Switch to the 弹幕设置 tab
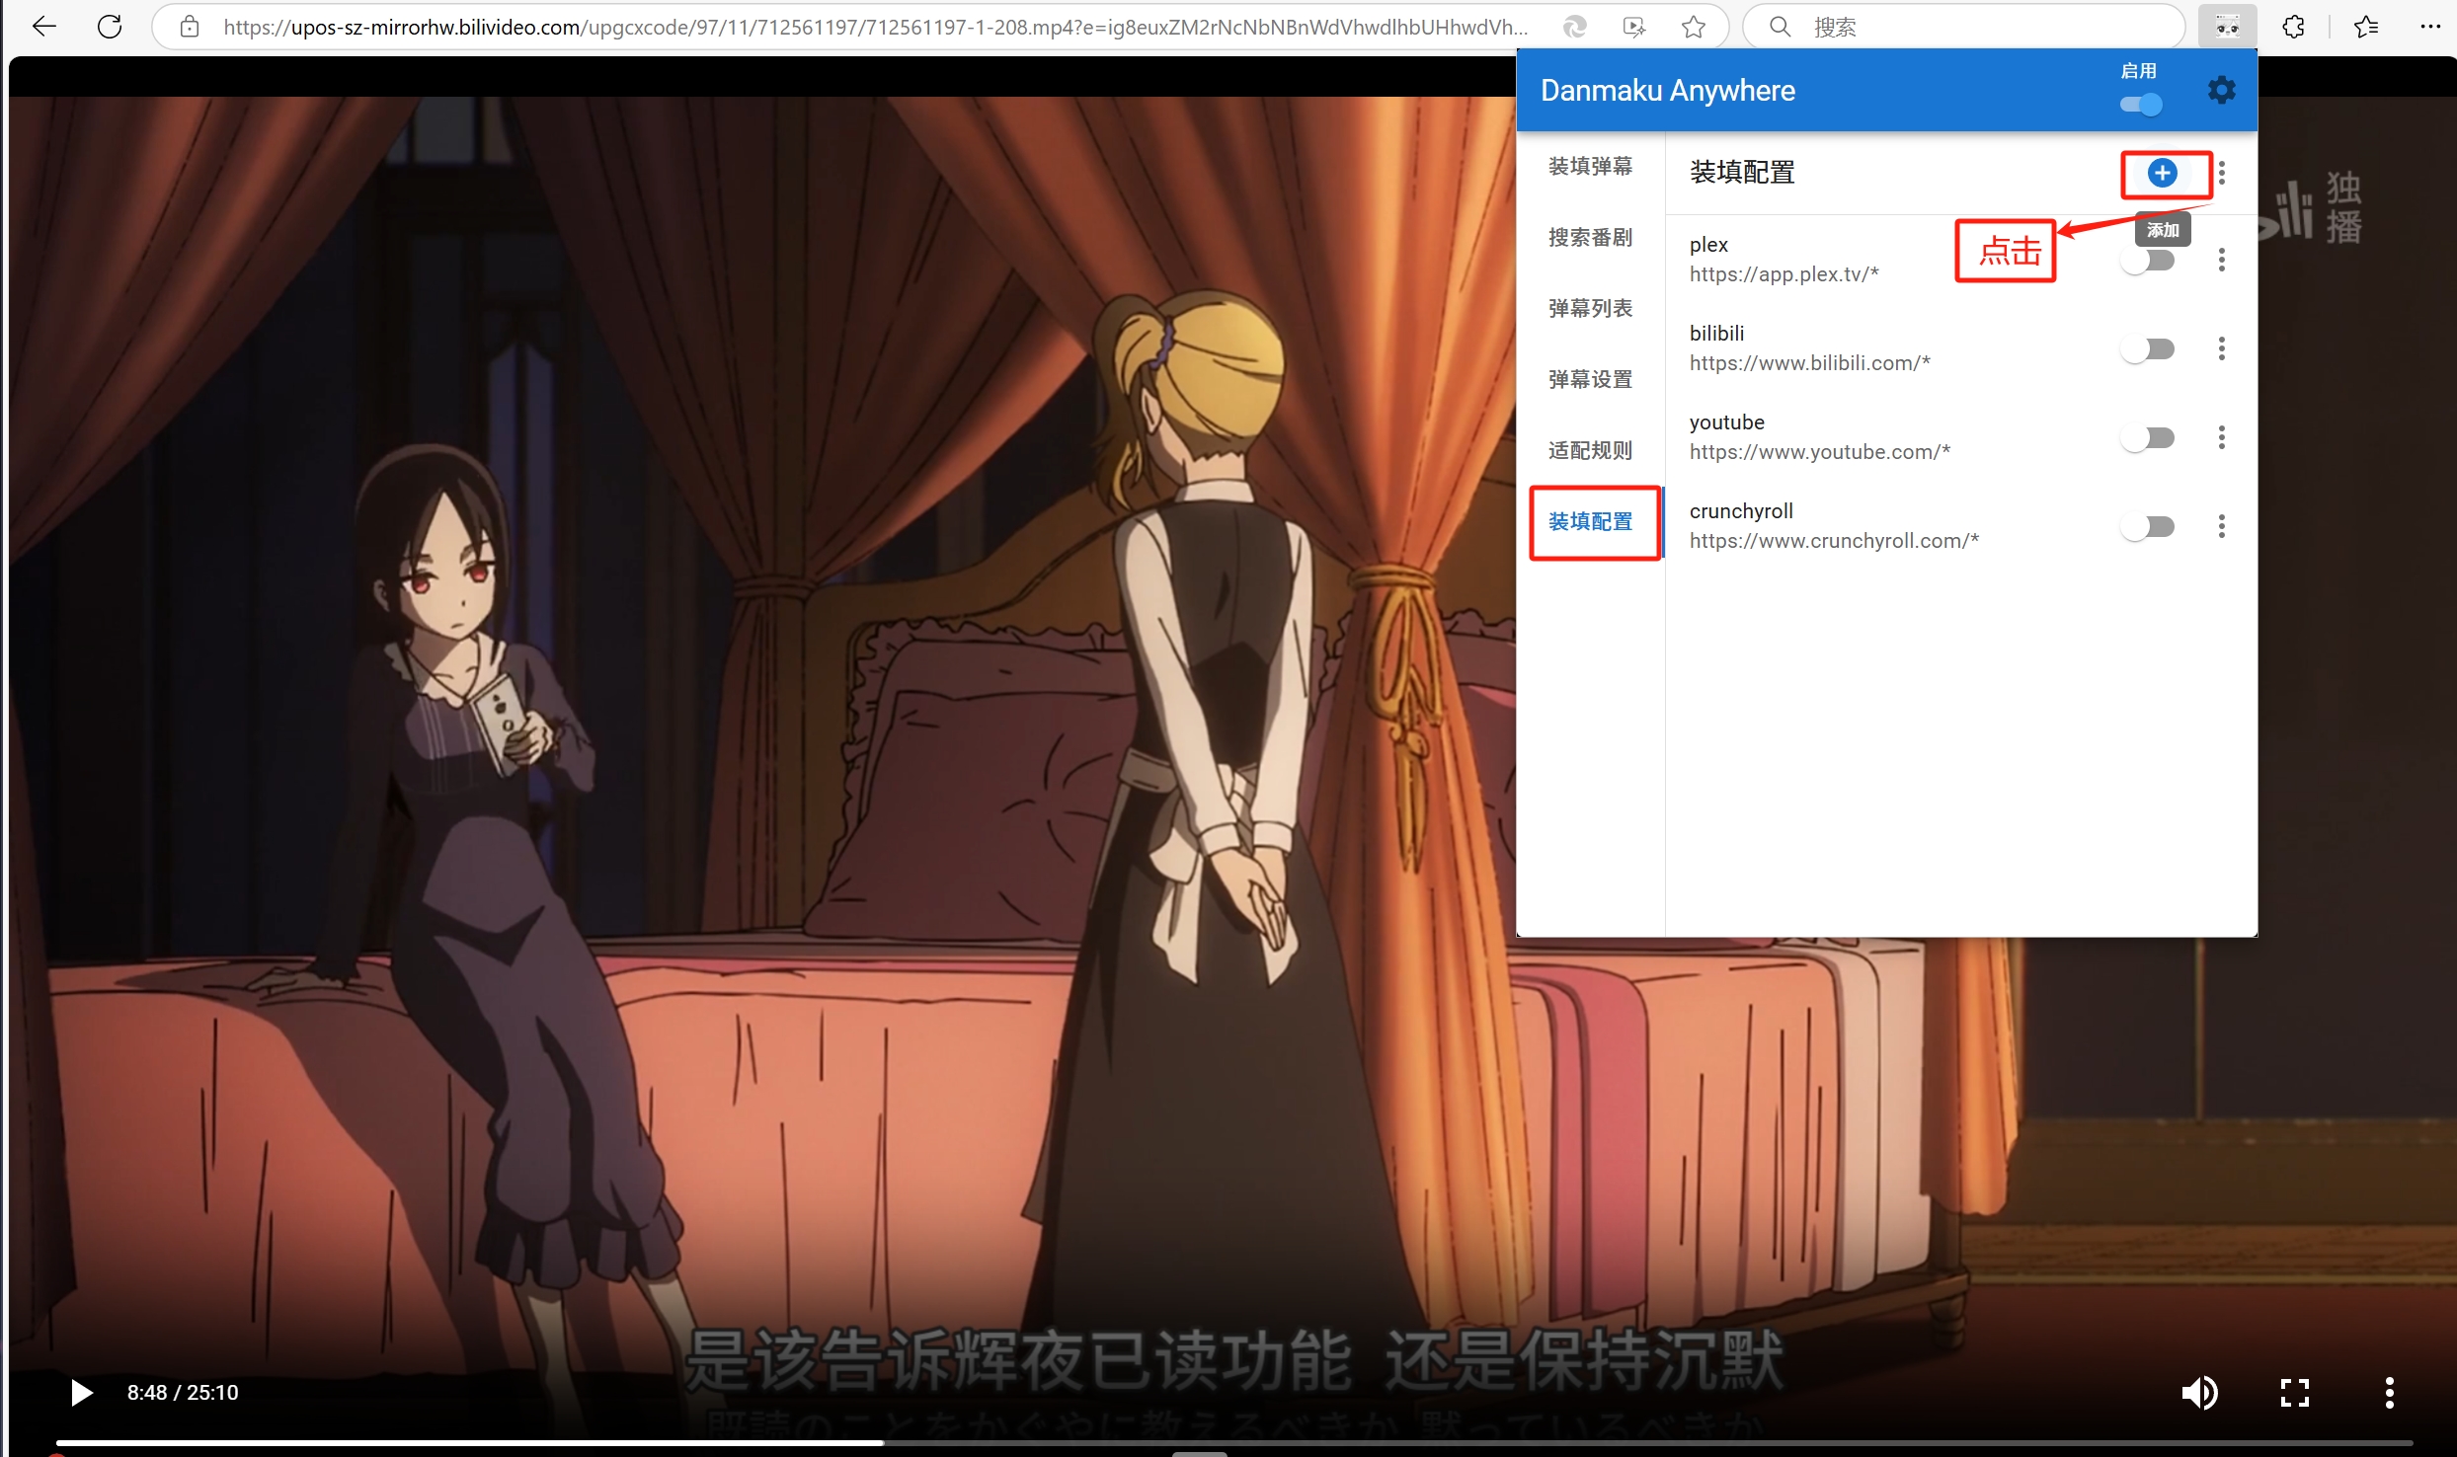This screenshot has width=2457, height=1457. (x=1590, y=379)
